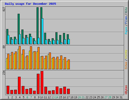
Task: Click the red KBytes bar for day 17
Action: tap(68, 91)
